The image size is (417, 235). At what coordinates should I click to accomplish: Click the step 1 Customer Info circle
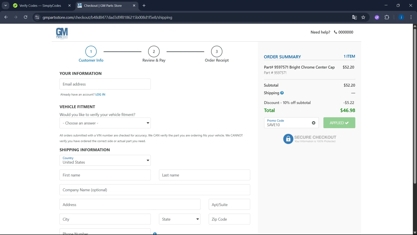pyautogui.click(x=91, y=52)
